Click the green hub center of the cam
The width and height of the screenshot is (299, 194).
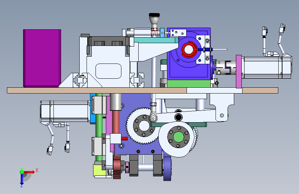[179, 137]
